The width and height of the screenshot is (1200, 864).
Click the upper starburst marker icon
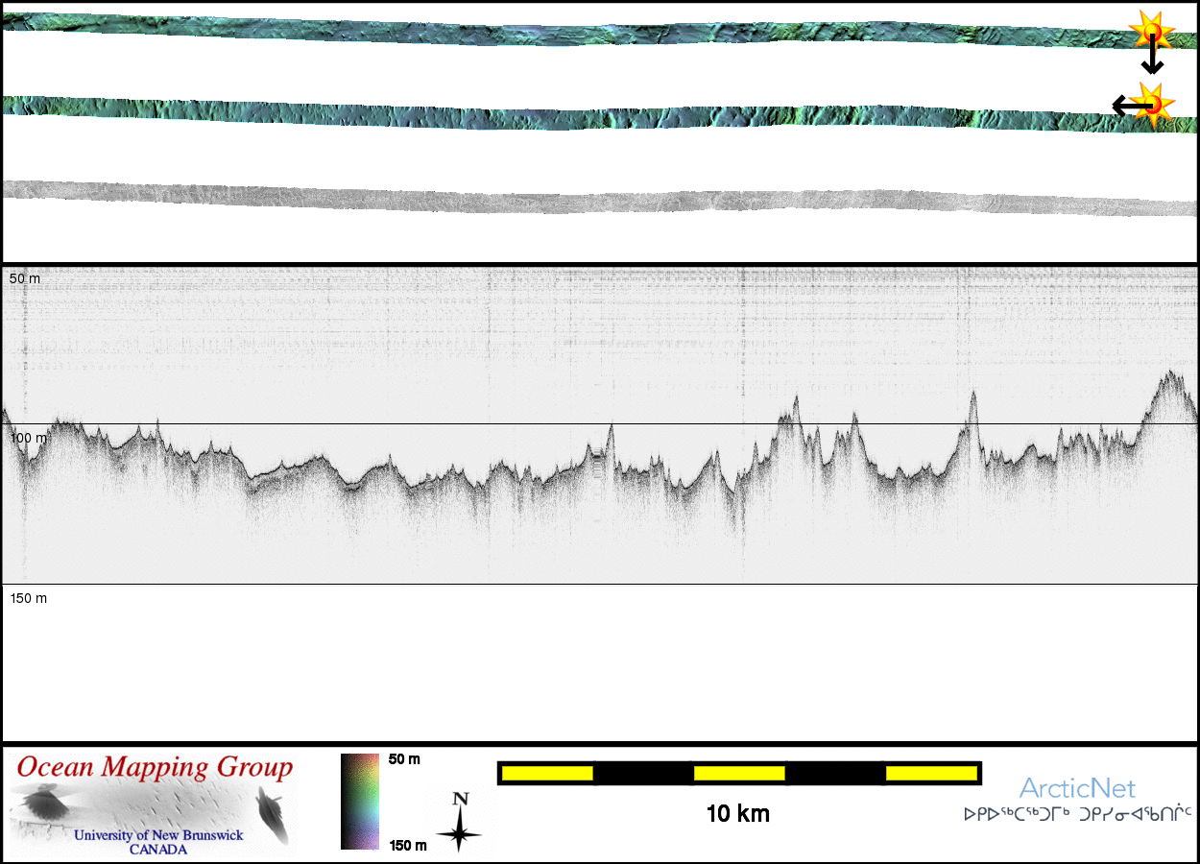[x=1150, y=32]
